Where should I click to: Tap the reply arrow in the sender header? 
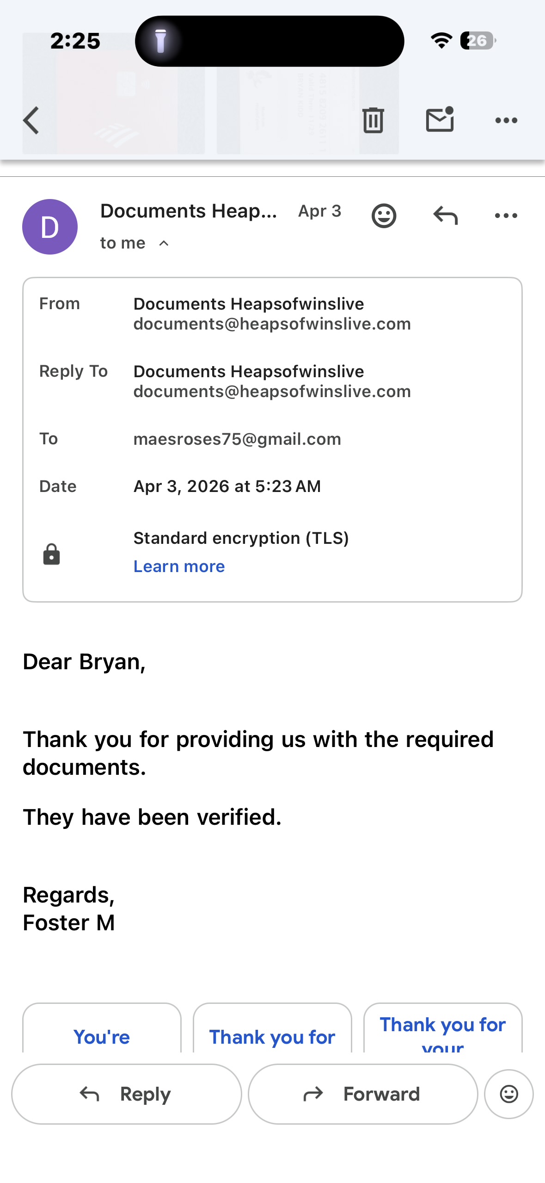(445, 216)
